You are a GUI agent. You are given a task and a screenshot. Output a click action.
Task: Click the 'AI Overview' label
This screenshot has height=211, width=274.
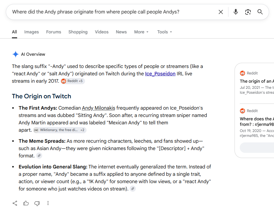point(33,54)
